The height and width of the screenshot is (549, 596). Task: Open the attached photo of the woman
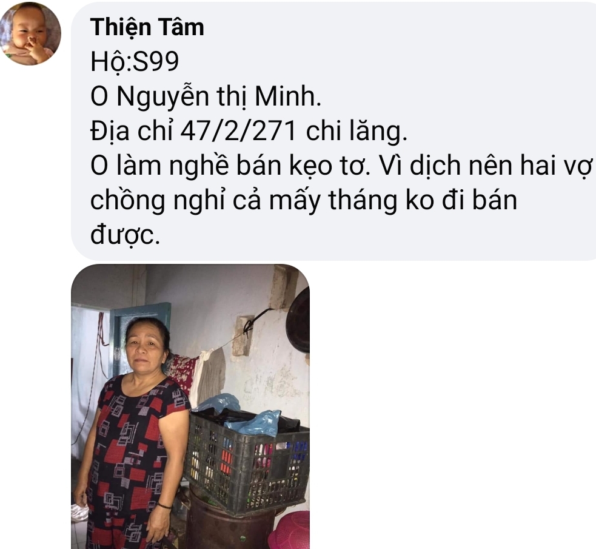coord(190,406)
